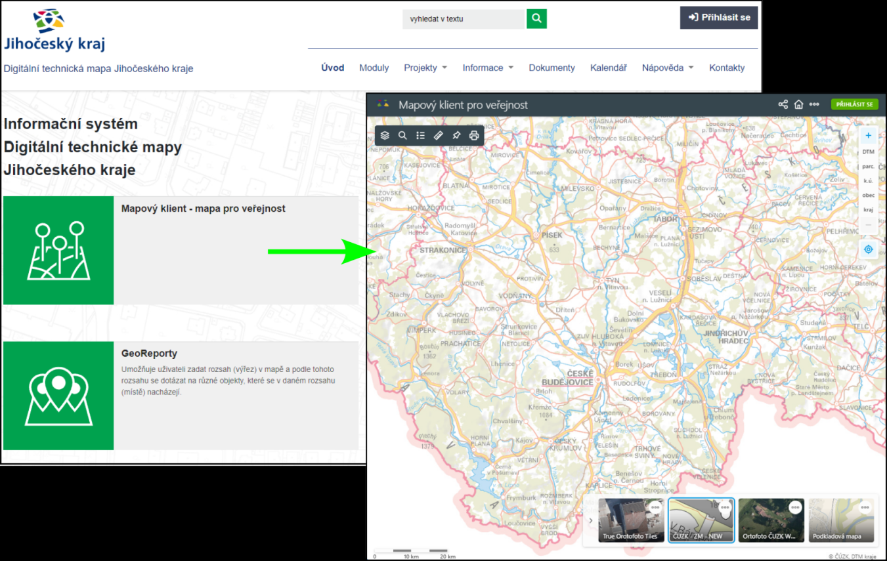Viewport: 887px width, 561px height.
Task: Go to home view via house icon
Action: coord(798,104)
